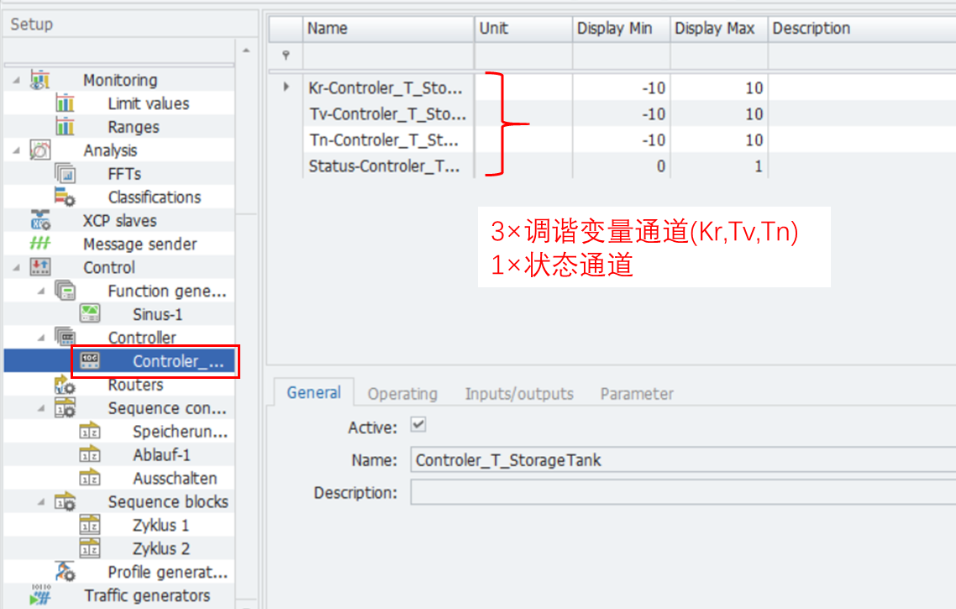Click the FFTs icon

[65, 174]
